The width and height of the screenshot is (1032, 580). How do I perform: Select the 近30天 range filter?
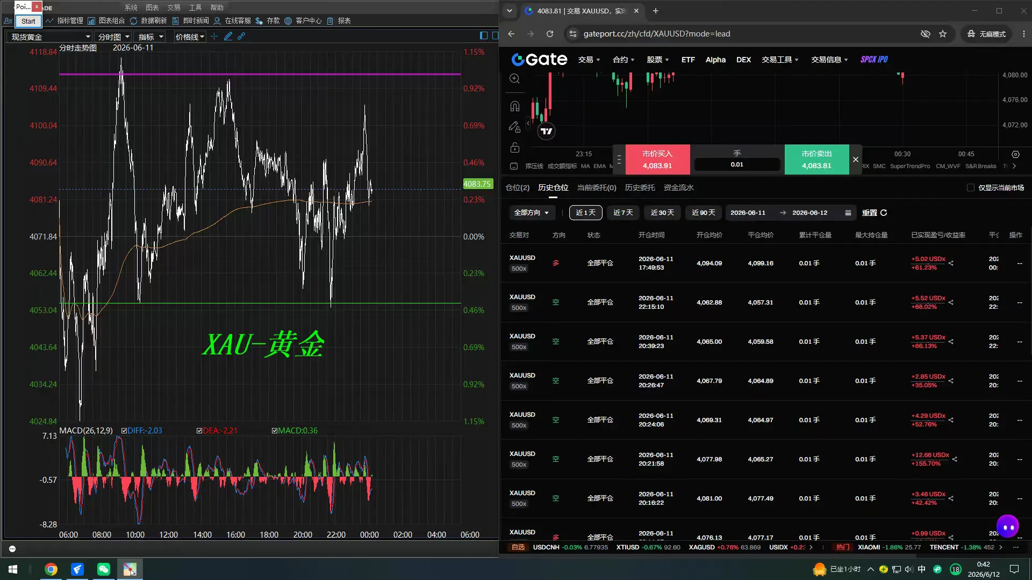[x=662, y=213]
